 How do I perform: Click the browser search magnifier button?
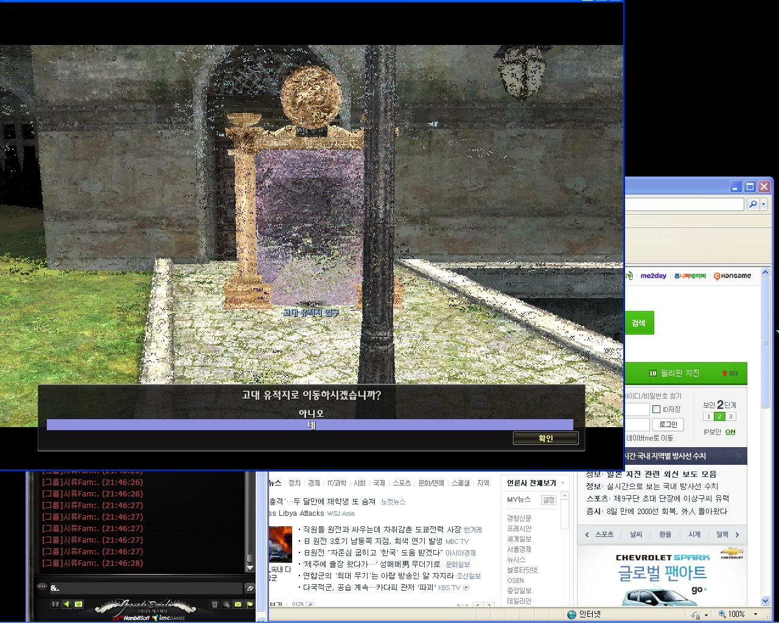point(753,204)
